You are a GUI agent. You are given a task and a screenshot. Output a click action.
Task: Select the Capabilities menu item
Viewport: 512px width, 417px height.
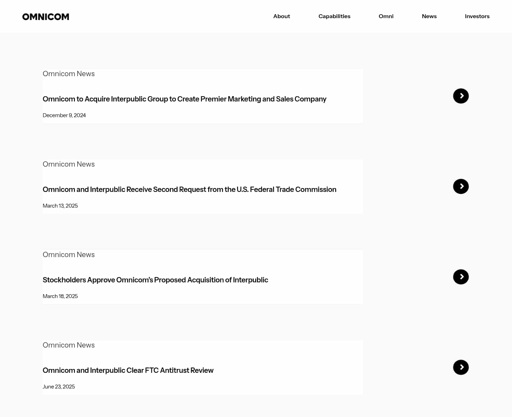[334, 16]
